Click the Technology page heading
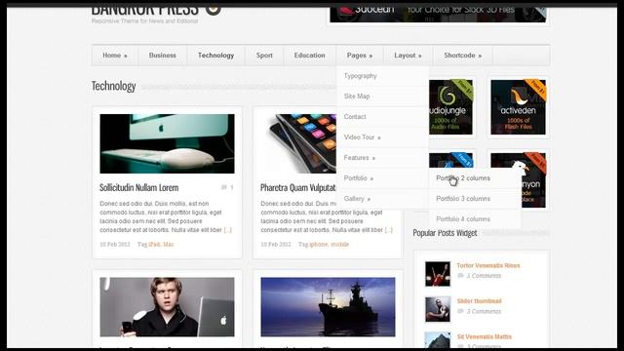Image resolution: width=624 pixels, height=351 pixels. (114, 86)
